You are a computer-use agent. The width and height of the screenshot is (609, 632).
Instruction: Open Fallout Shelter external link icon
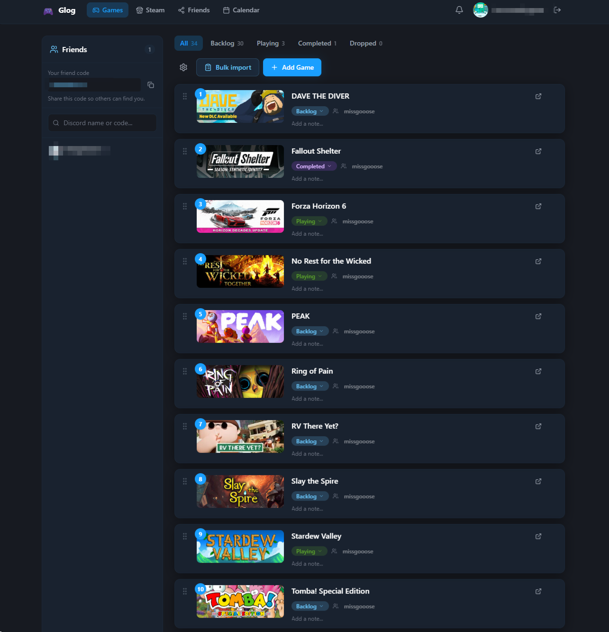coord(538,151)
